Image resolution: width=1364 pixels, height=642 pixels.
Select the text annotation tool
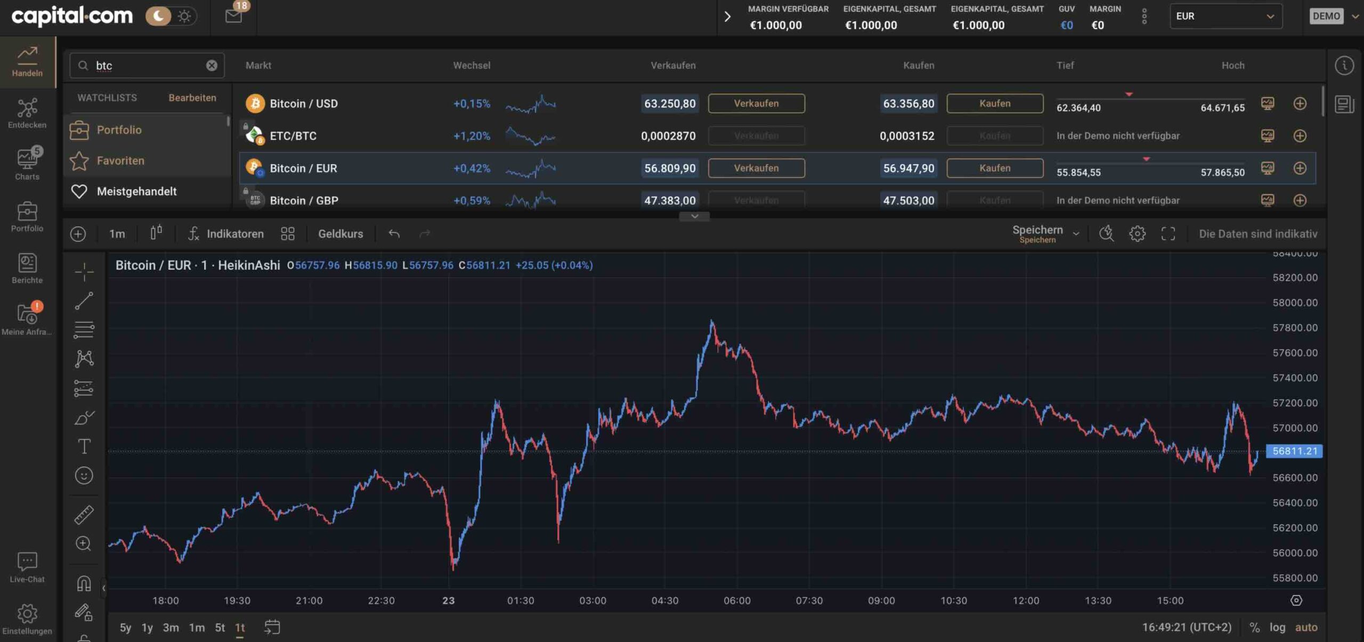pos(84,446)
